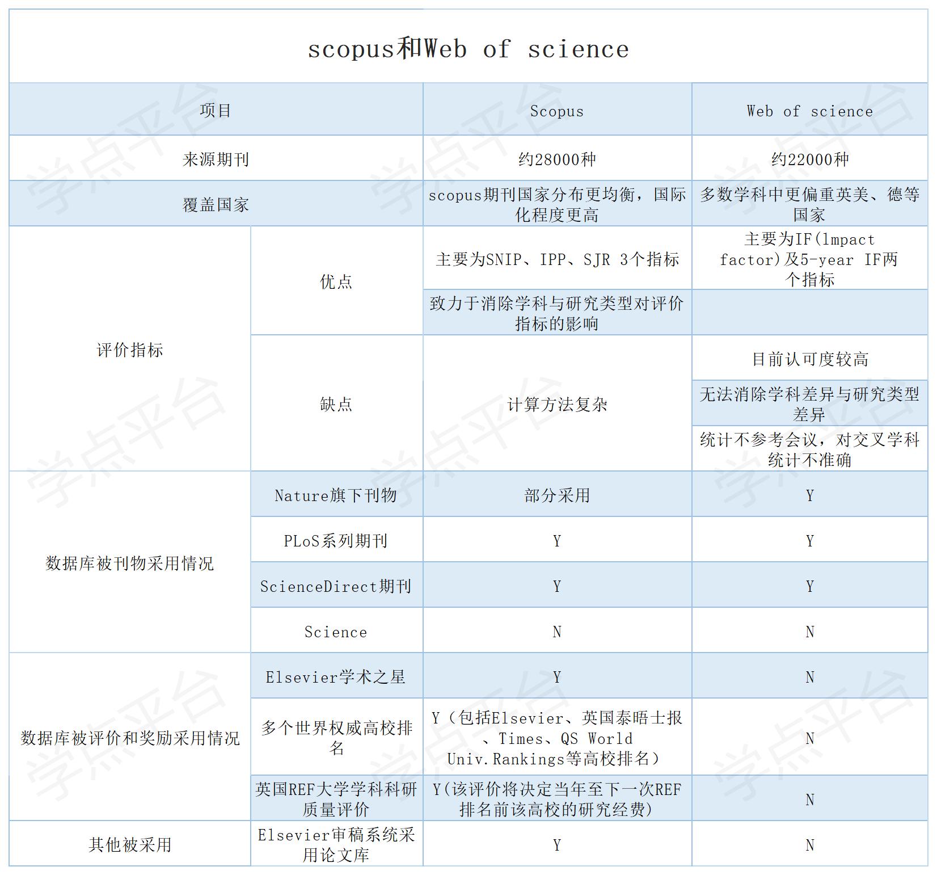Image resolution: width=937 pixels, height=875 pixels.
Task: Select the Web of science "Y" in Nature旗下刊物 row
Action: [810, 495]
